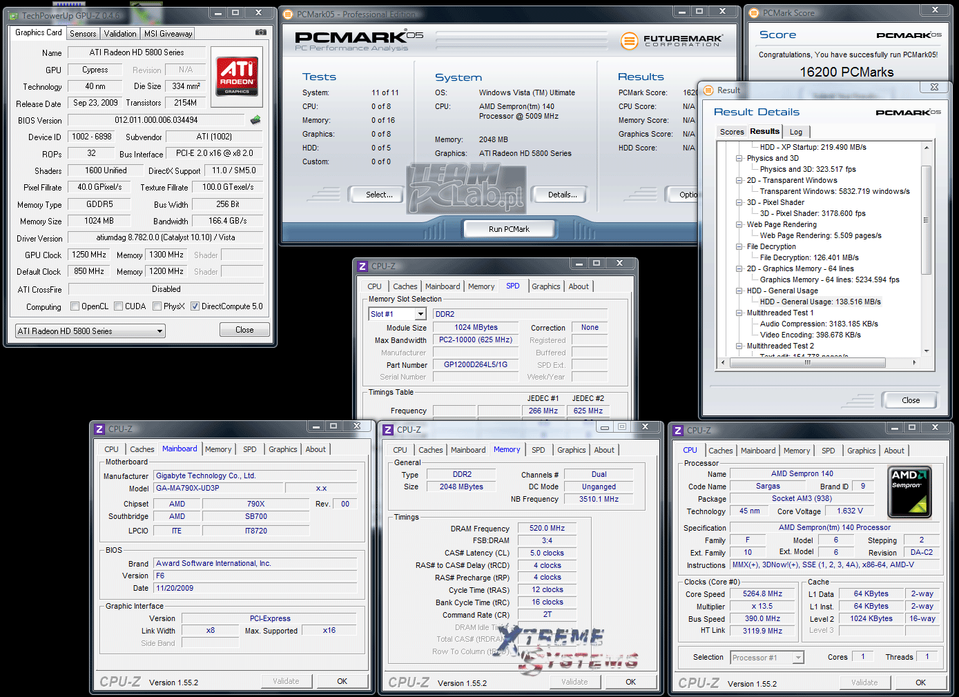Click the PCMark Score window title icon
Screen dimensions: 959x697
coord(754,12)
